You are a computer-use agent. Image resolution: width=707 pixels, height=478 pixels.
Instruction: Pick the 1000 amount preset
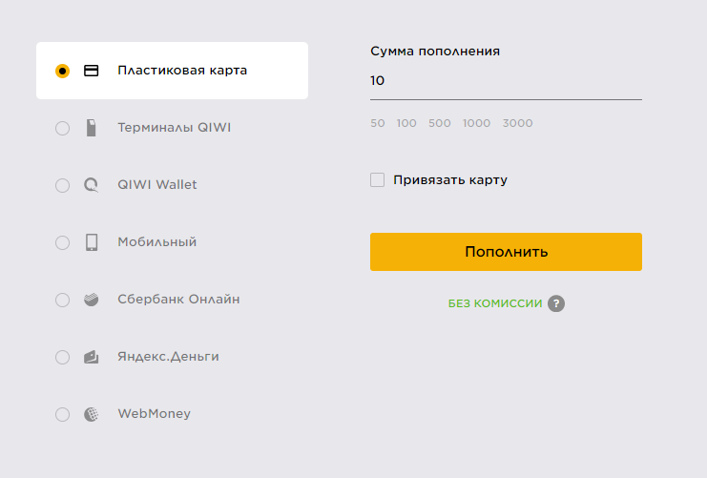tap(476, 123)
